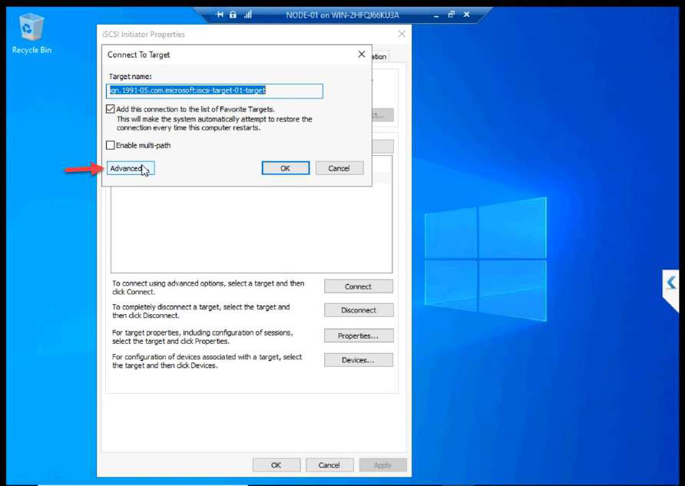Click Connect in iSCSI Initiator Properties

pos(359,286)
